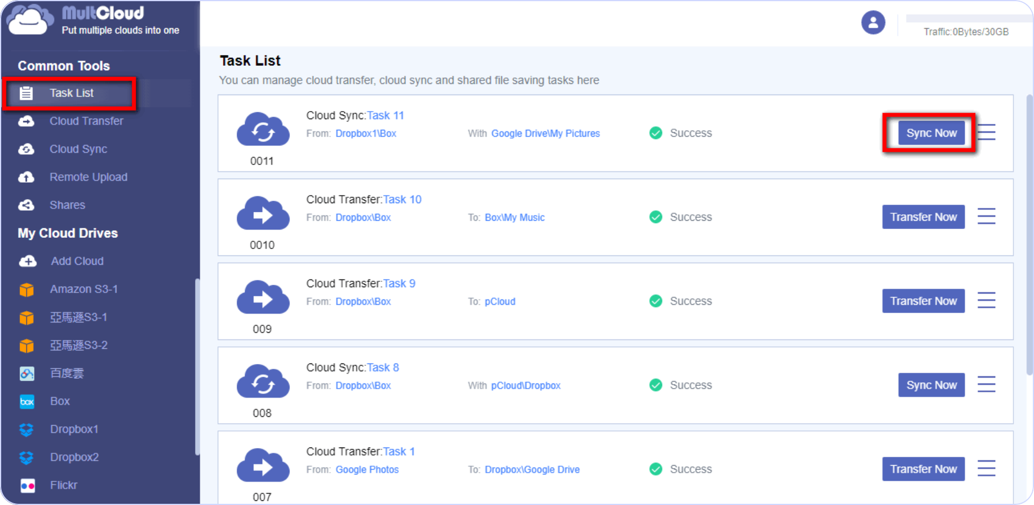This screenshot has height=505, width=1034.
Task: Click the Google Drive\My Pictures destination link
Action: pyautogui.click(x=545, y=134)
